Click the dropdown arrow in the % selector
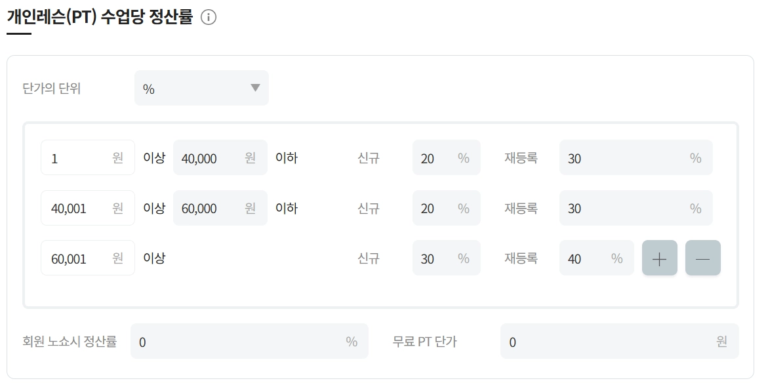768x383 pixels. pos(255,88)
